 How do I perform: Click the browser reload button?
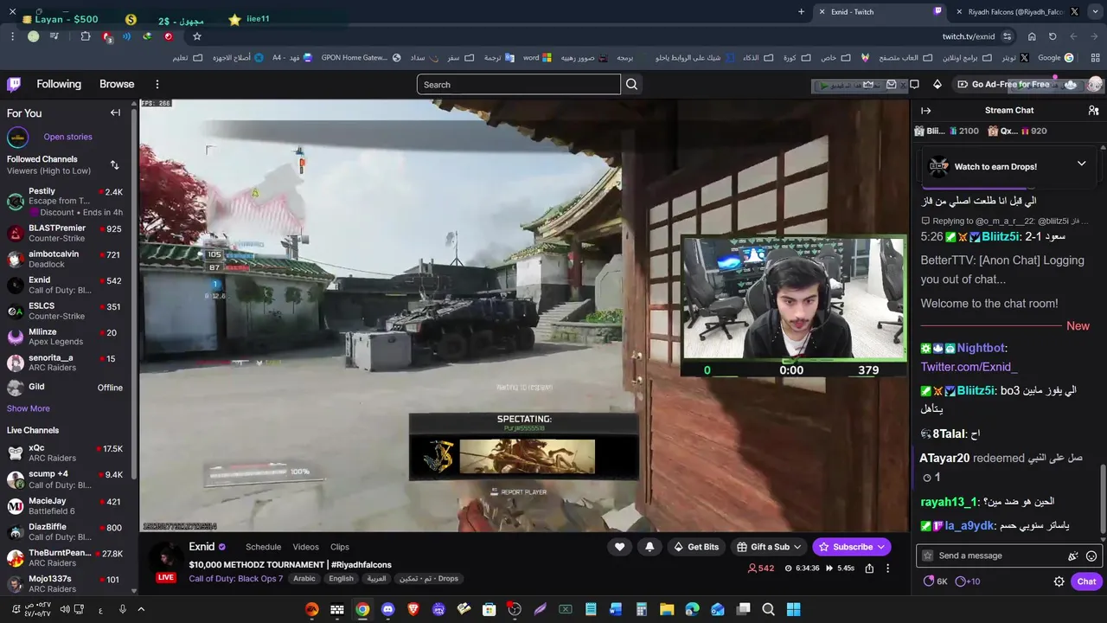pos(1053,36)
